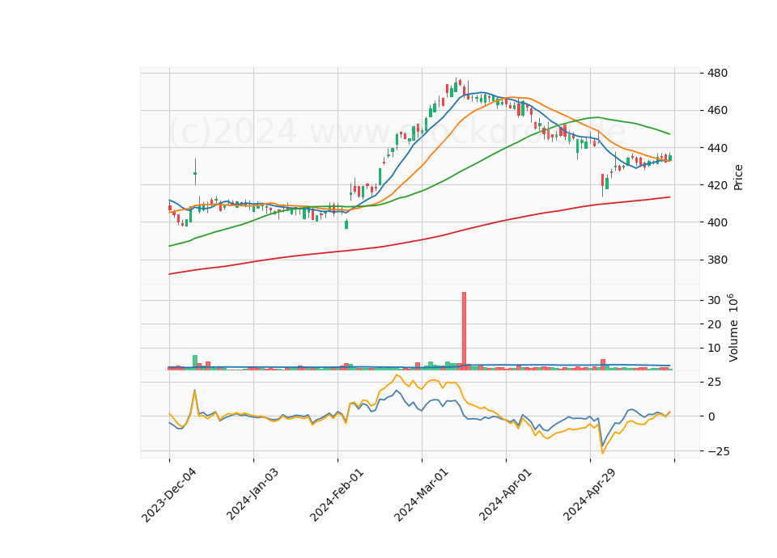Click the 2024-Apr-29 date label
This screenshot has height=558, width=777.
coord(590,494)
